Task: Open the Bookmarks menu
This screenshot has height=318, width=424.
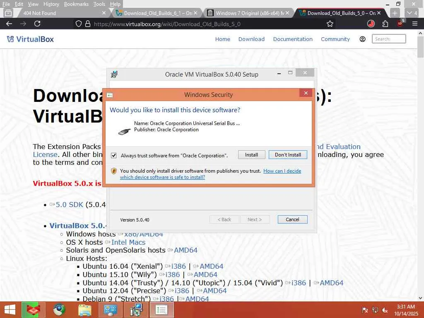Action: click(76, 4)
